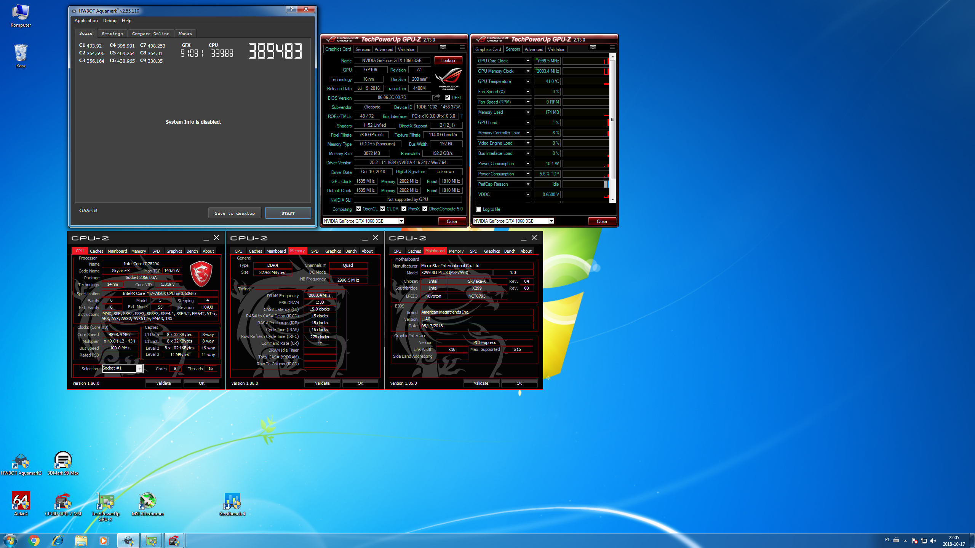
Task: Click Bus Interface question mark help icon
Action: (x=462, y=116)
